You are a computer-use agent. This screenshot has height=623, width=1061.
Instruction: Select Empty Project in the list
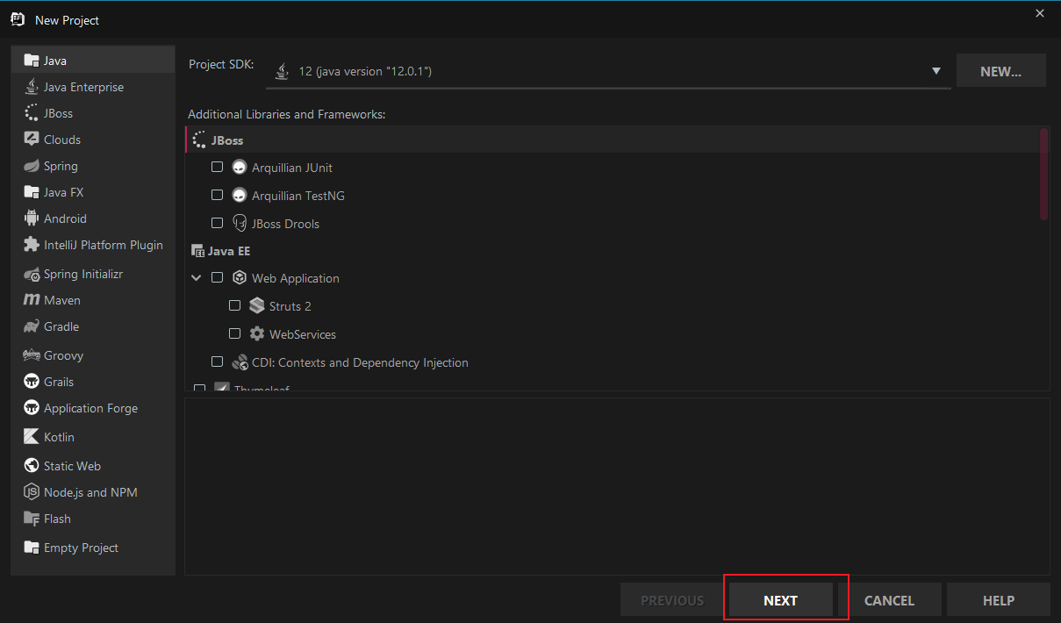[81, 548]
